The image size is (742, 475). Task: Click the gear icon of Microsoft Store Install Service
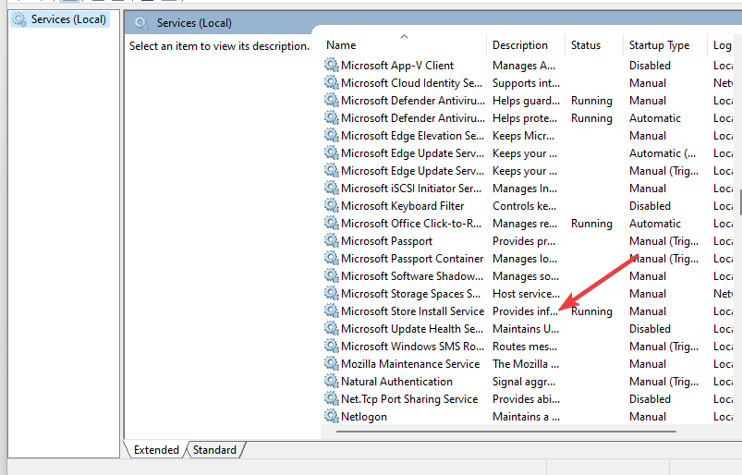pyautogui.click(x=331, y=311)
